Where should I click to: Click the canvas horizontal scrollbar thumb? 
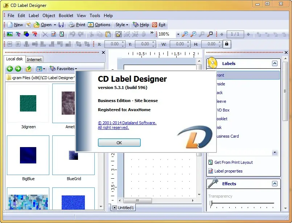(137, 200)
